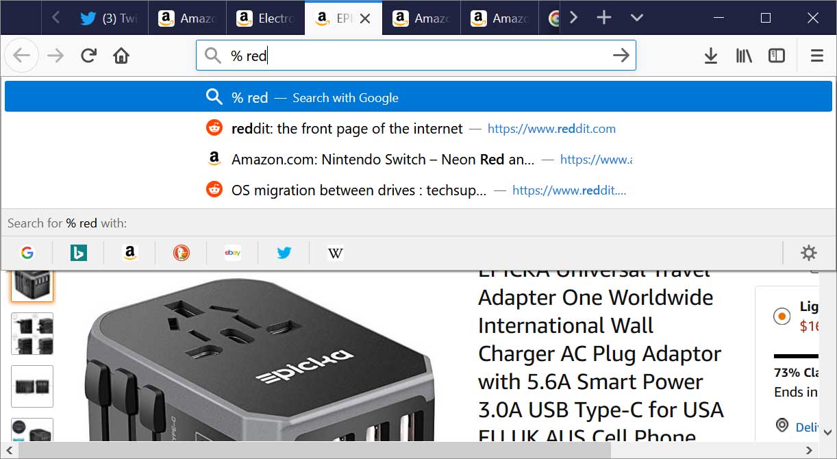Click the Forward navigation arrow
This screenshot has height=459, width=837.
coord(55,55)
